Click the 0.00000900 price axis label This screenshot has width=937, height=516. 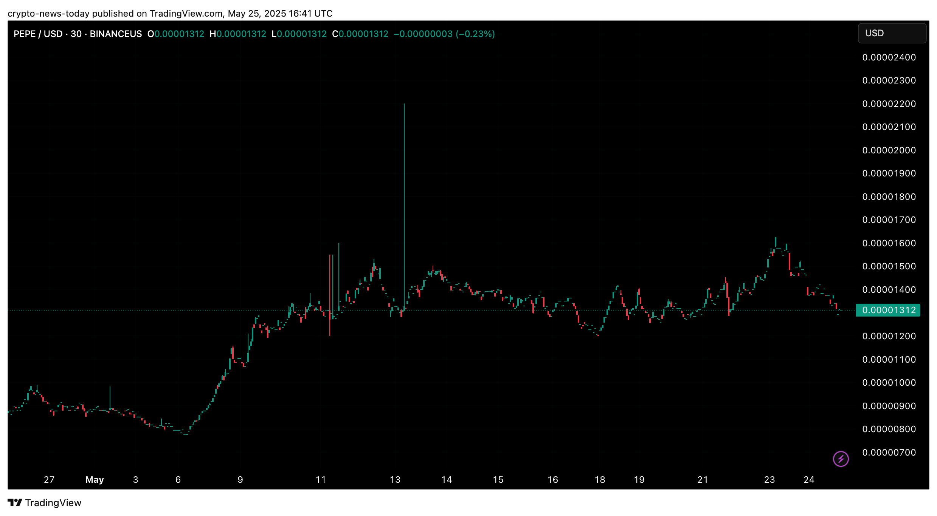tap(889, 406)
